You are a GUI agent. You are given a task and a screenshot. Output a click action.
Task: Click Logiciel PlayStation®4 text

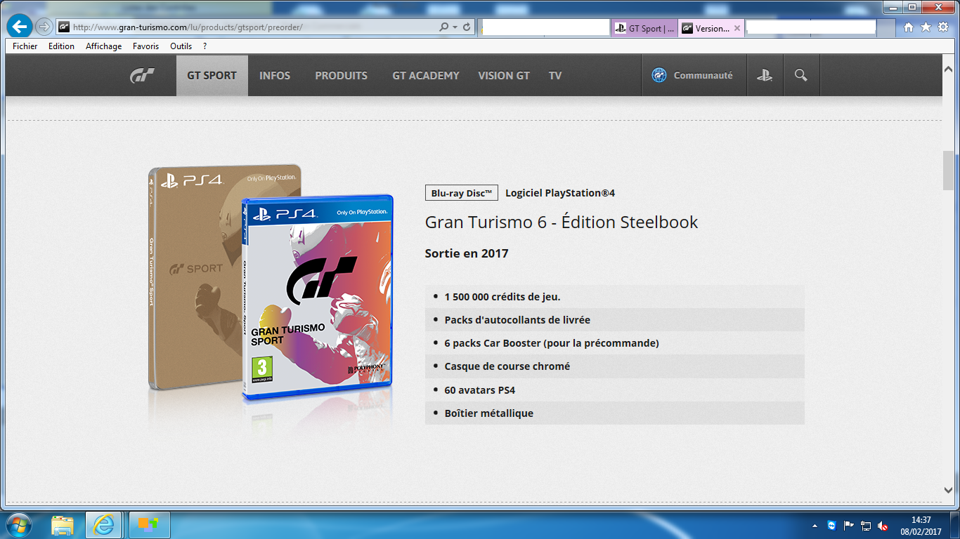pos(560,193)
